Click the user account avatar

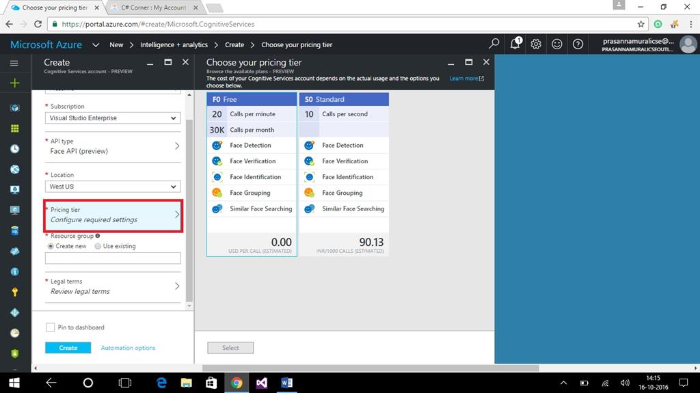coord(688,44)
